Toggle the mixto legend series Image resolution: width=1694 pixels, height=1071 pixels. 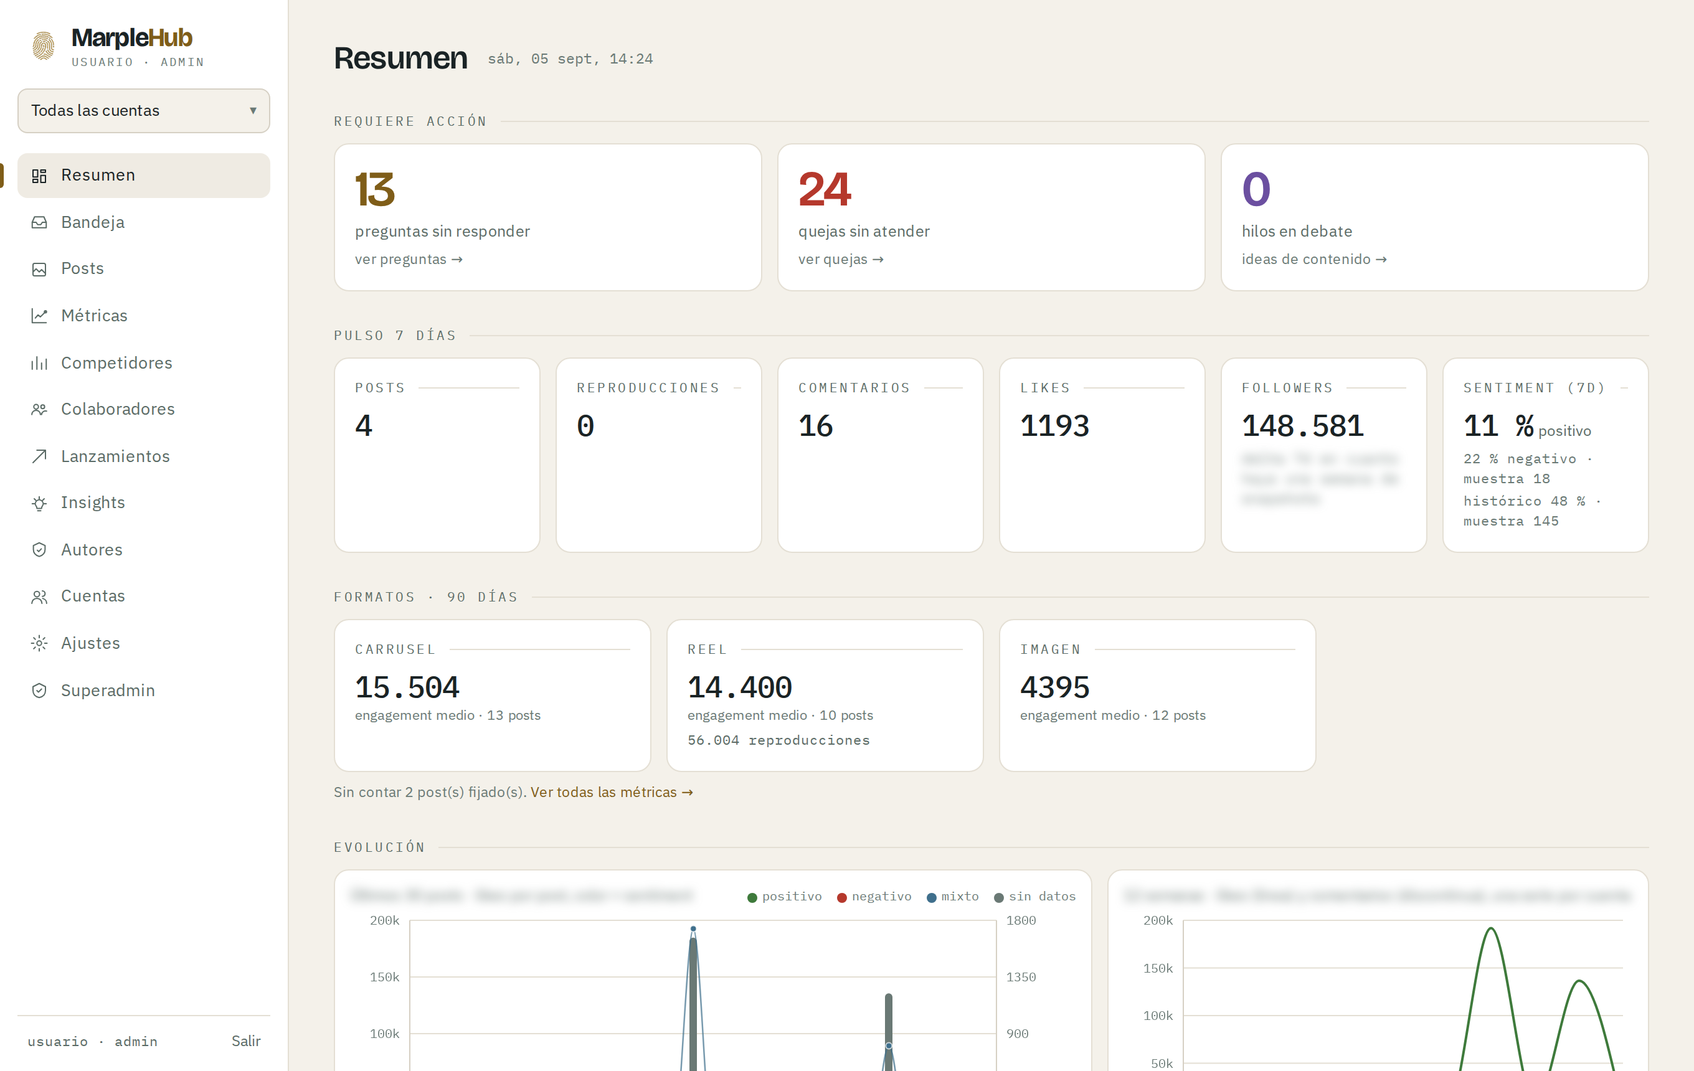952,897
